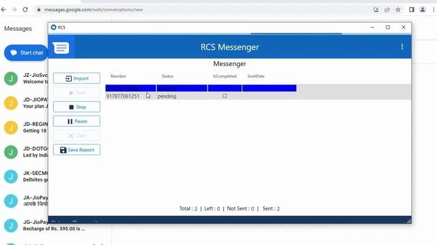Bookmark this page with star icon

point(398,10)
